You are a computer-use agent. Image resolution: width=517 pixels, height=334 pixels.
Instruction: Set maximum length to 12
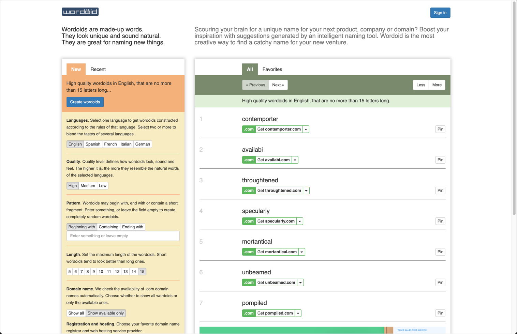(117, 272)
